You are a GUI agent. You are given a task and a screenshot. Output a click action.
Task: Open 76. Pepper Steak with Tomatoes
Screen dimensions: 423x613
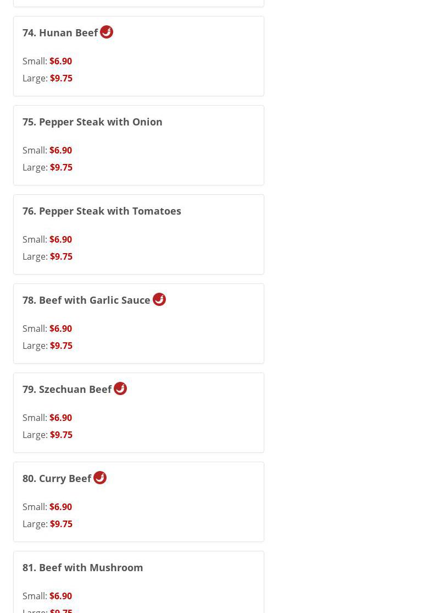pos(102,211)
